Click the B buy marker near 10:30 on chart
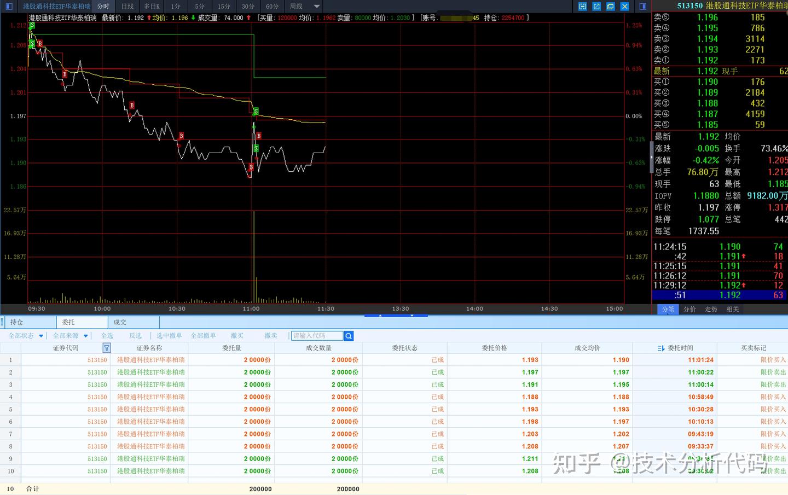 pyautogui.click(x=181, y=136)
